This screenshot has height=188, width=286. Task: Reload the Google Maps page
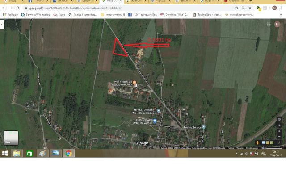point(18,8)
